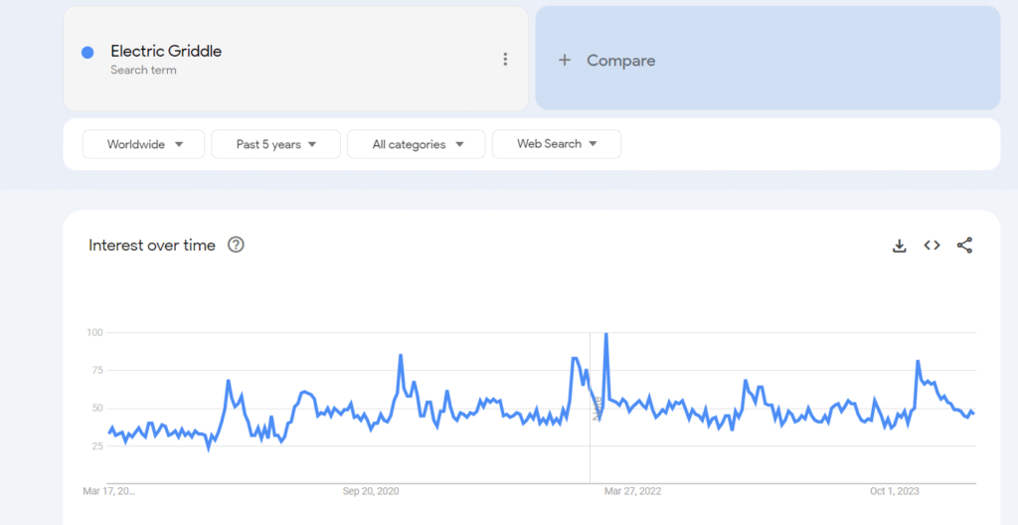Click the plus icon in the Compare box
This screenshot has height=525, width=1018.
click(565, 61)
